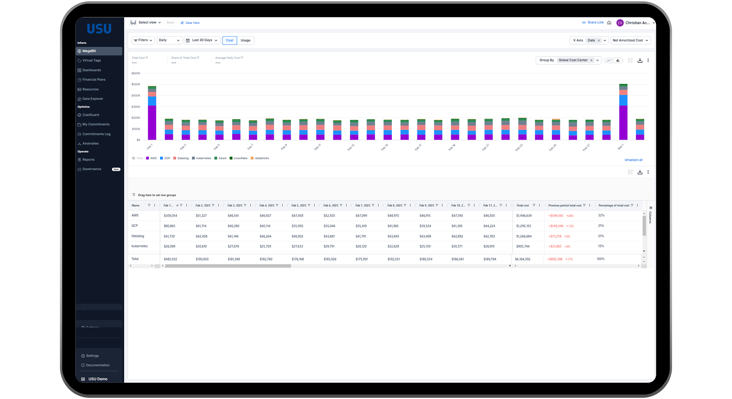Screen dimensions: 732x399
Task: Open Commitments Log panel
Action: click(97, 134)
